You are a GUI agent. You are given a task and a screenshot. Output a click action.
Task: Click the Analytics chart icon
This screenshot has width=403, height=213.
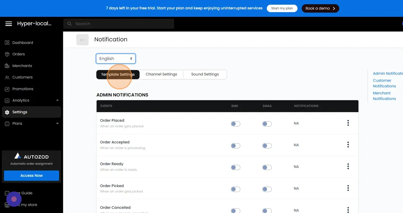7,101
